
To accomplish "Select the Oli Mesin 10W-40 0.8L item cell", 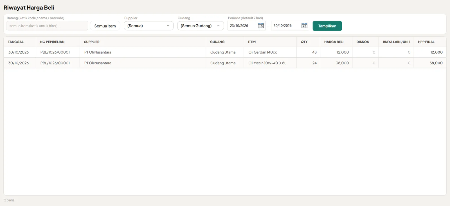I will [270, 63].
